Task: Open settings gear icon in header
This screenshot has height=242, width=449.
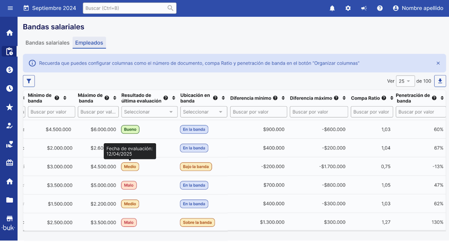Action: coord(348,8)
